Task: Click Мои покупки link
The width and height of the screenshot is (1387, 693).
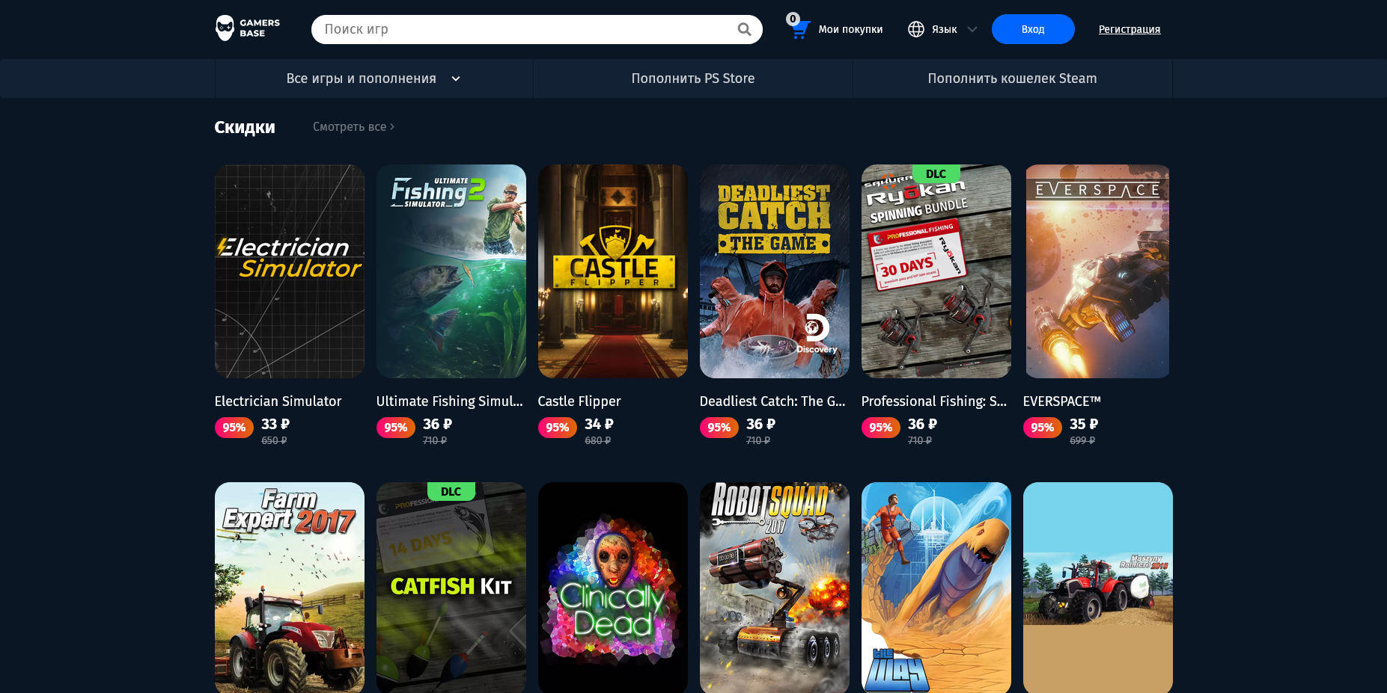Action: tap(850, 29)
